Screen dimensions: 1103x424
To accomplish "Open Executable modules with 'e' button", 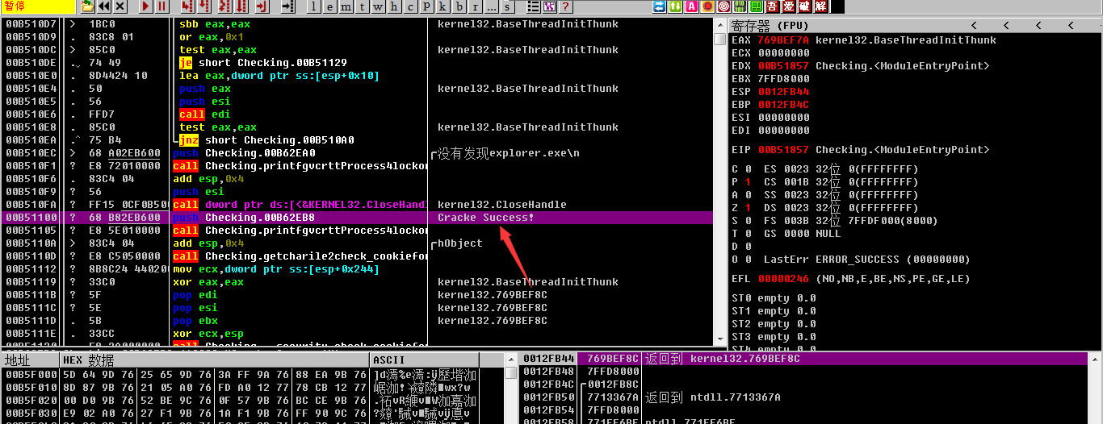I will (x=330, y=6).
